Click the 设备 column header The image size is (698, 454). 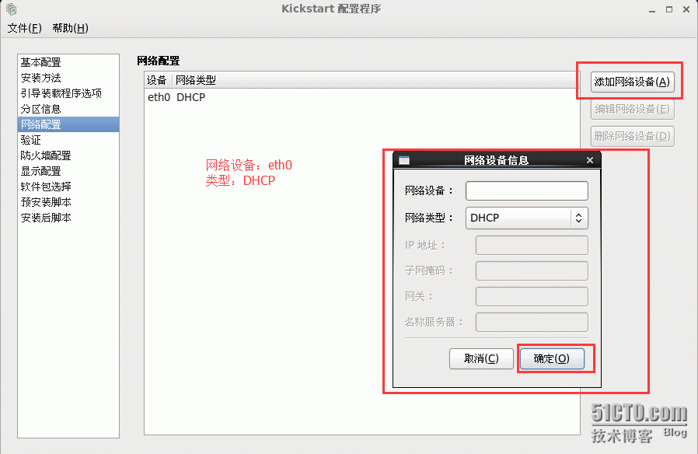(x=157, y=80)
